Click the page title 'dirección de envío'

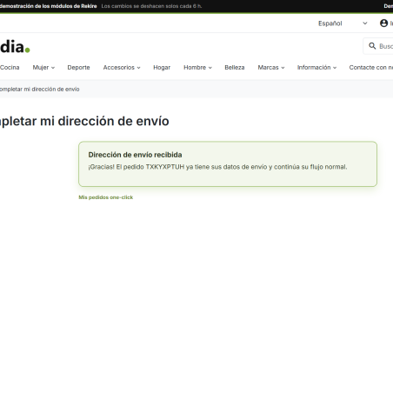tap(113, 121)
